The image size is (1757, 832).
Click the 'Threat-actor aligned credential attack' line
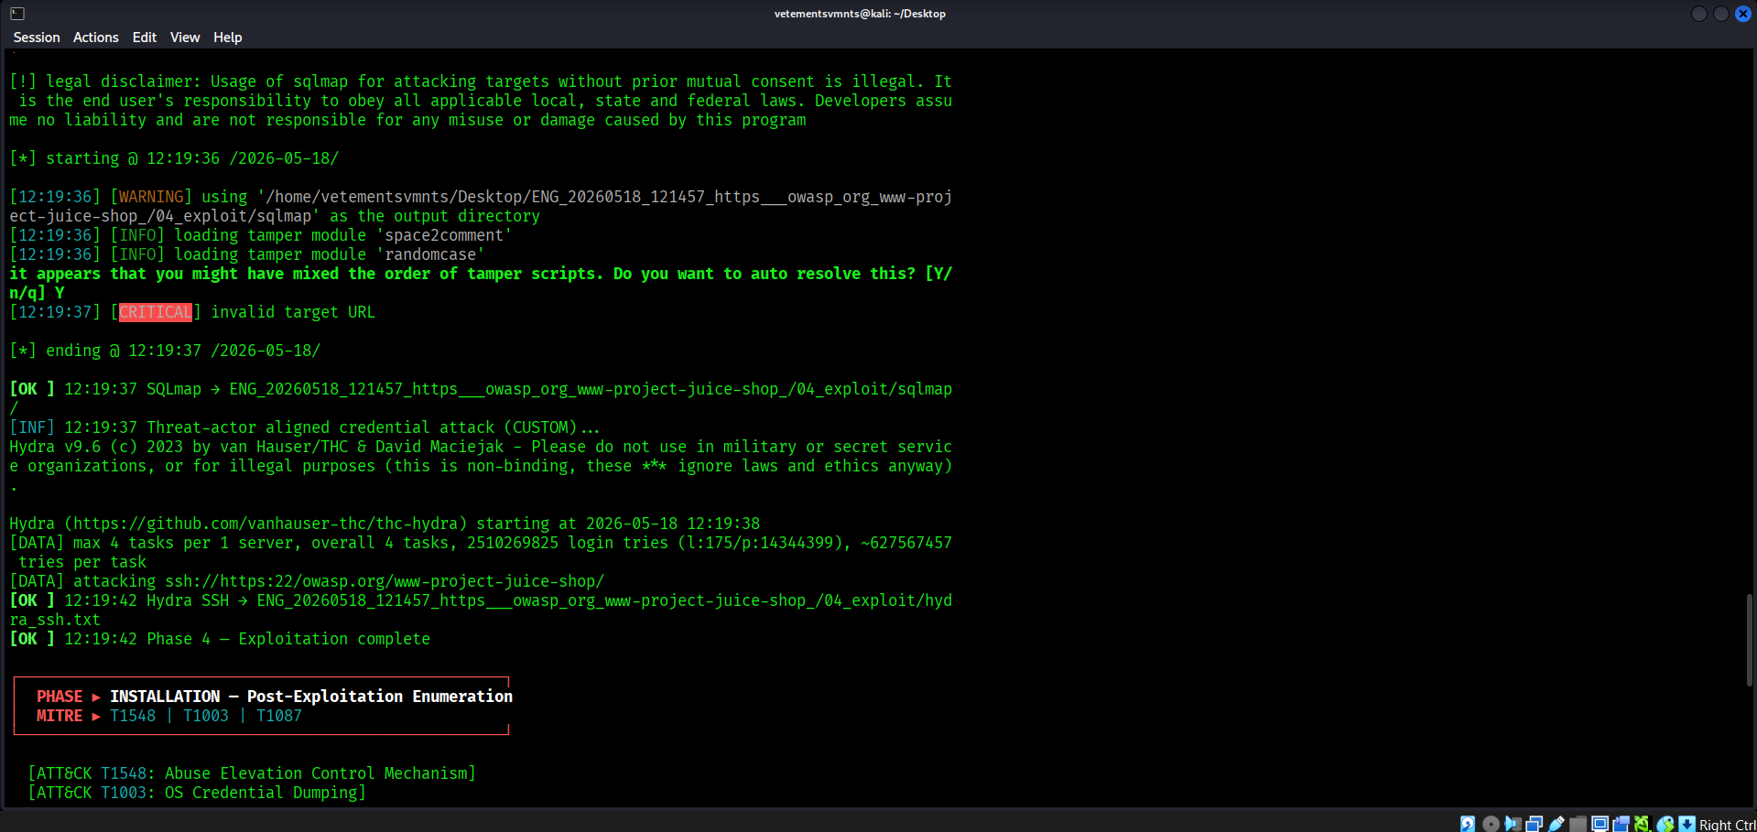[x=305, y=427]
